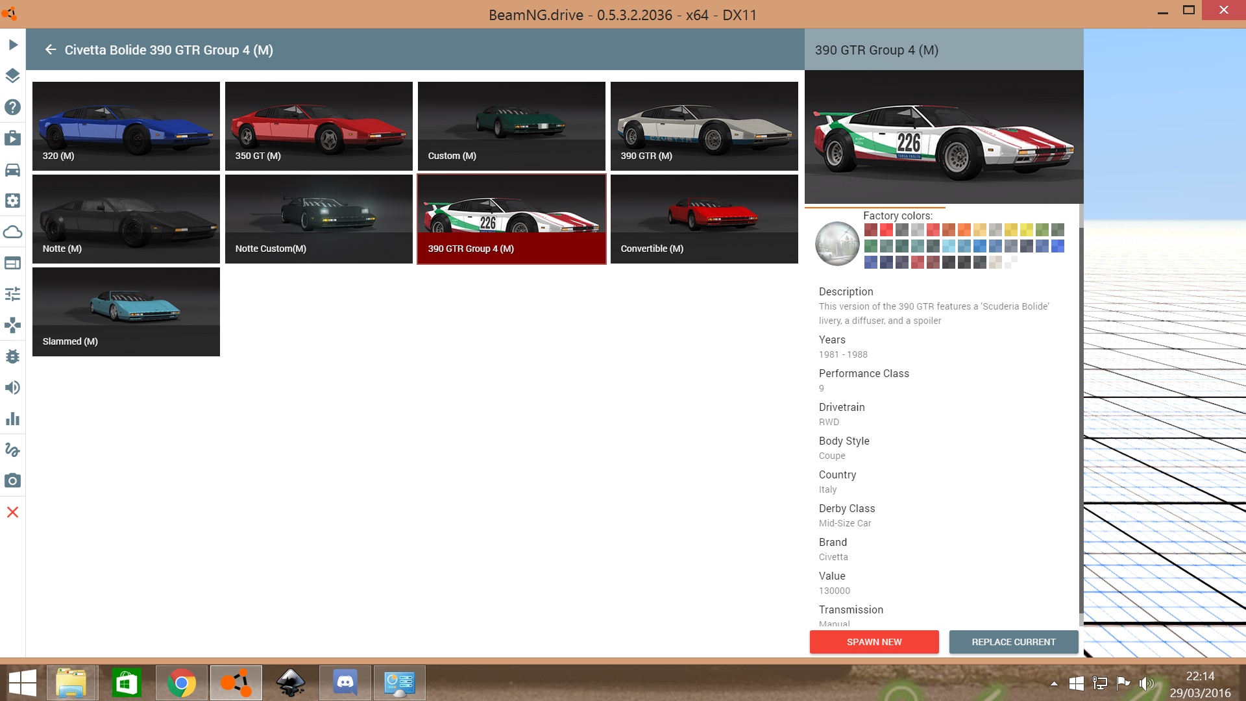This screenshot has height=701, width=1246.
Task: Select the Custom (M) configuration
Action: pyautogui.click(x=511, y=126)
